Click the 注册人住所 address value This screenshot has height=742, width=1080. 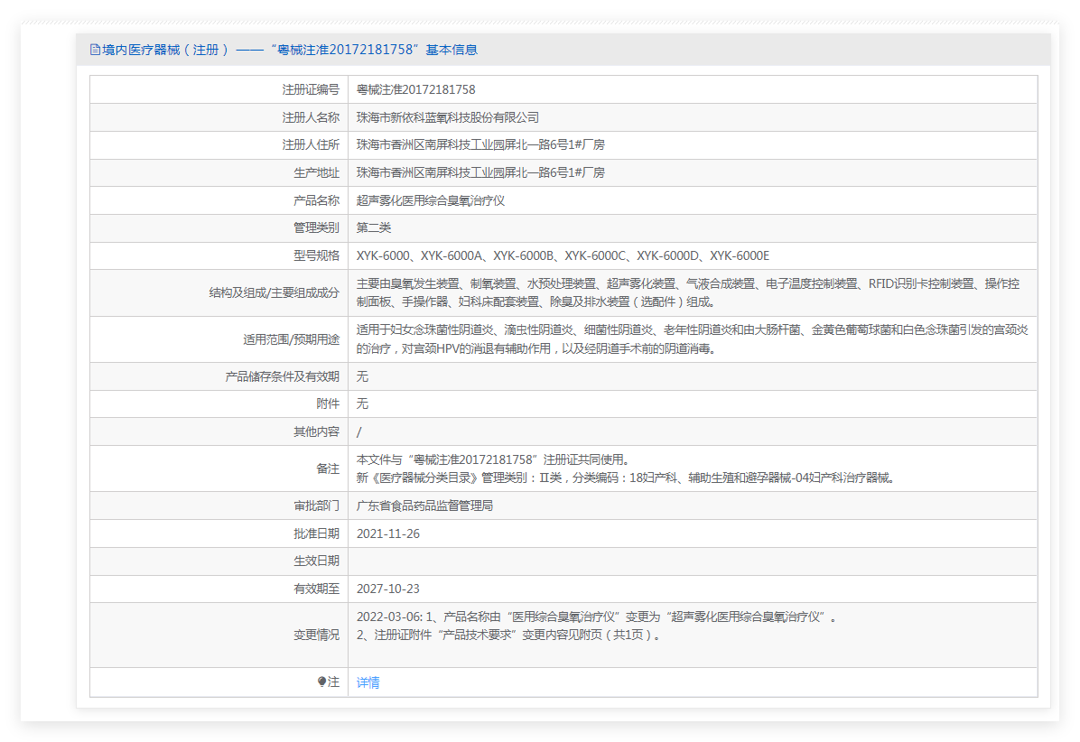click(480, 144)
